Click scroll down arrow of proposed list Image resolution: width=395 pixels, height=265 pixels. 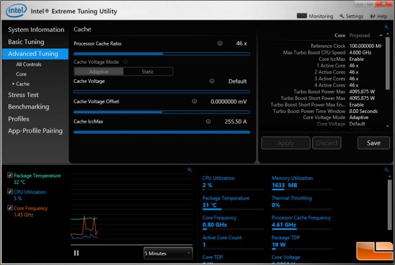point(388,126)
